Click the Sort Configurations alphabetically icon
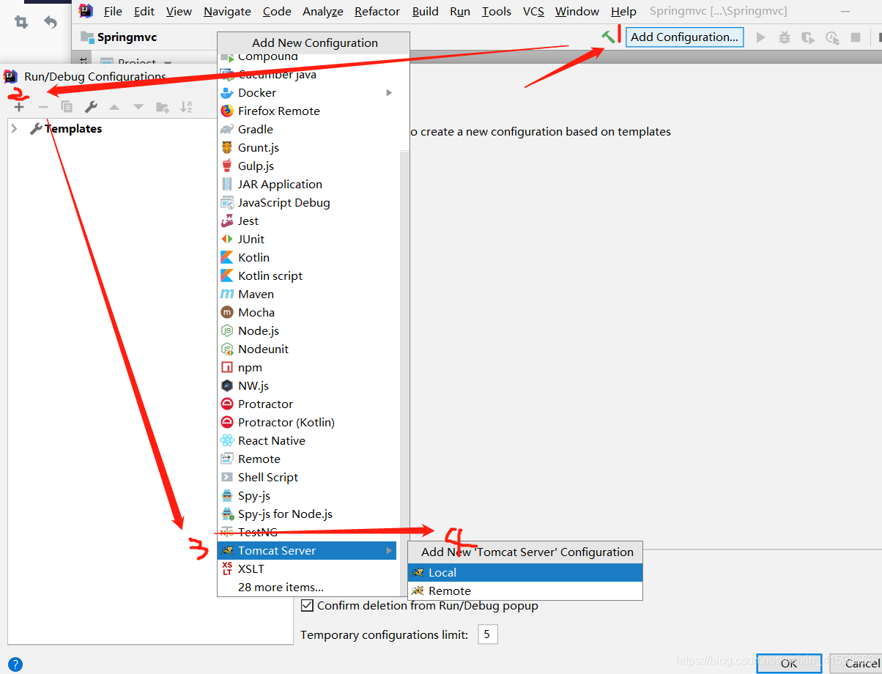This screenshot has width=882, height=674. (186, 107)
